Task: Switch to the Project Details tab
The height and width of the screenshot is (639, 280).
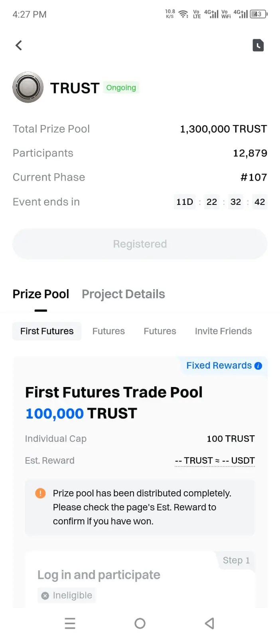Action: click(x=123, y=294)
